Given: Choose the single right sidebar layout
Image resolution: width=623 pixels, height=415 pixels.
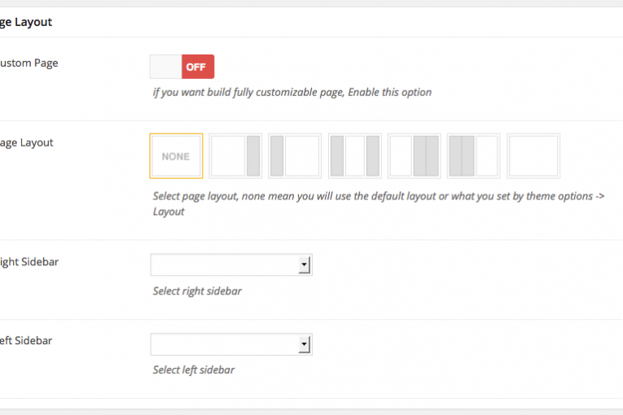Looking at the screenshot, I should pyautogui.click(x=235, y=156).
